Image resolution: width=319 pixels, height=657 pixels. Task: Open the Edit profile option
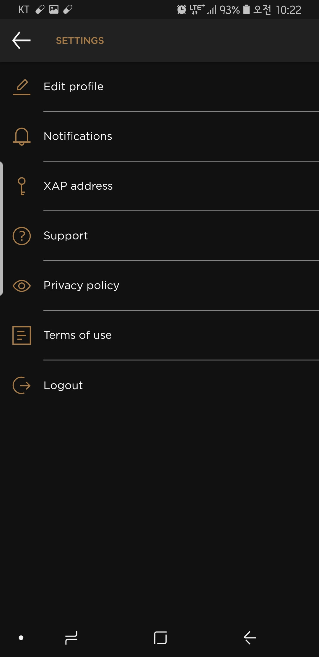(159, 87)
